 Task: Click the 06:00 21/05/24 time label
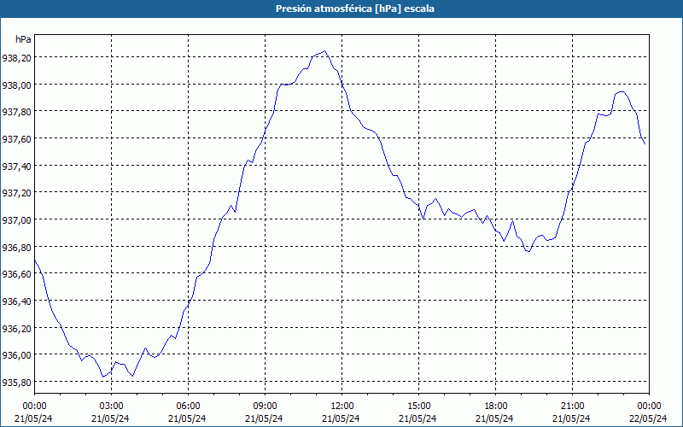pyautogui.click(x=188, y=412)
